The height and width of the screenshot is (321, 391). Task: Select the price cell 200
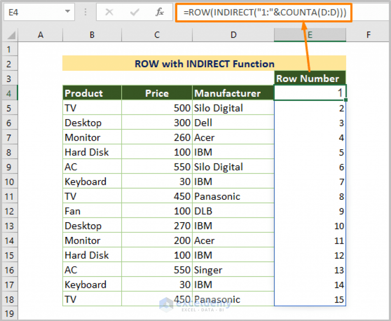(157, 240)
